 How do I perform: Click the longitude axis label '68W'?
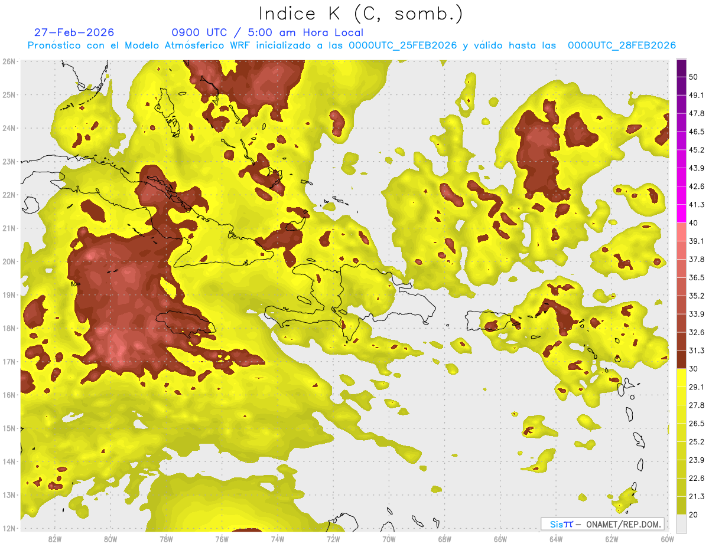click(x=445, y=539)
